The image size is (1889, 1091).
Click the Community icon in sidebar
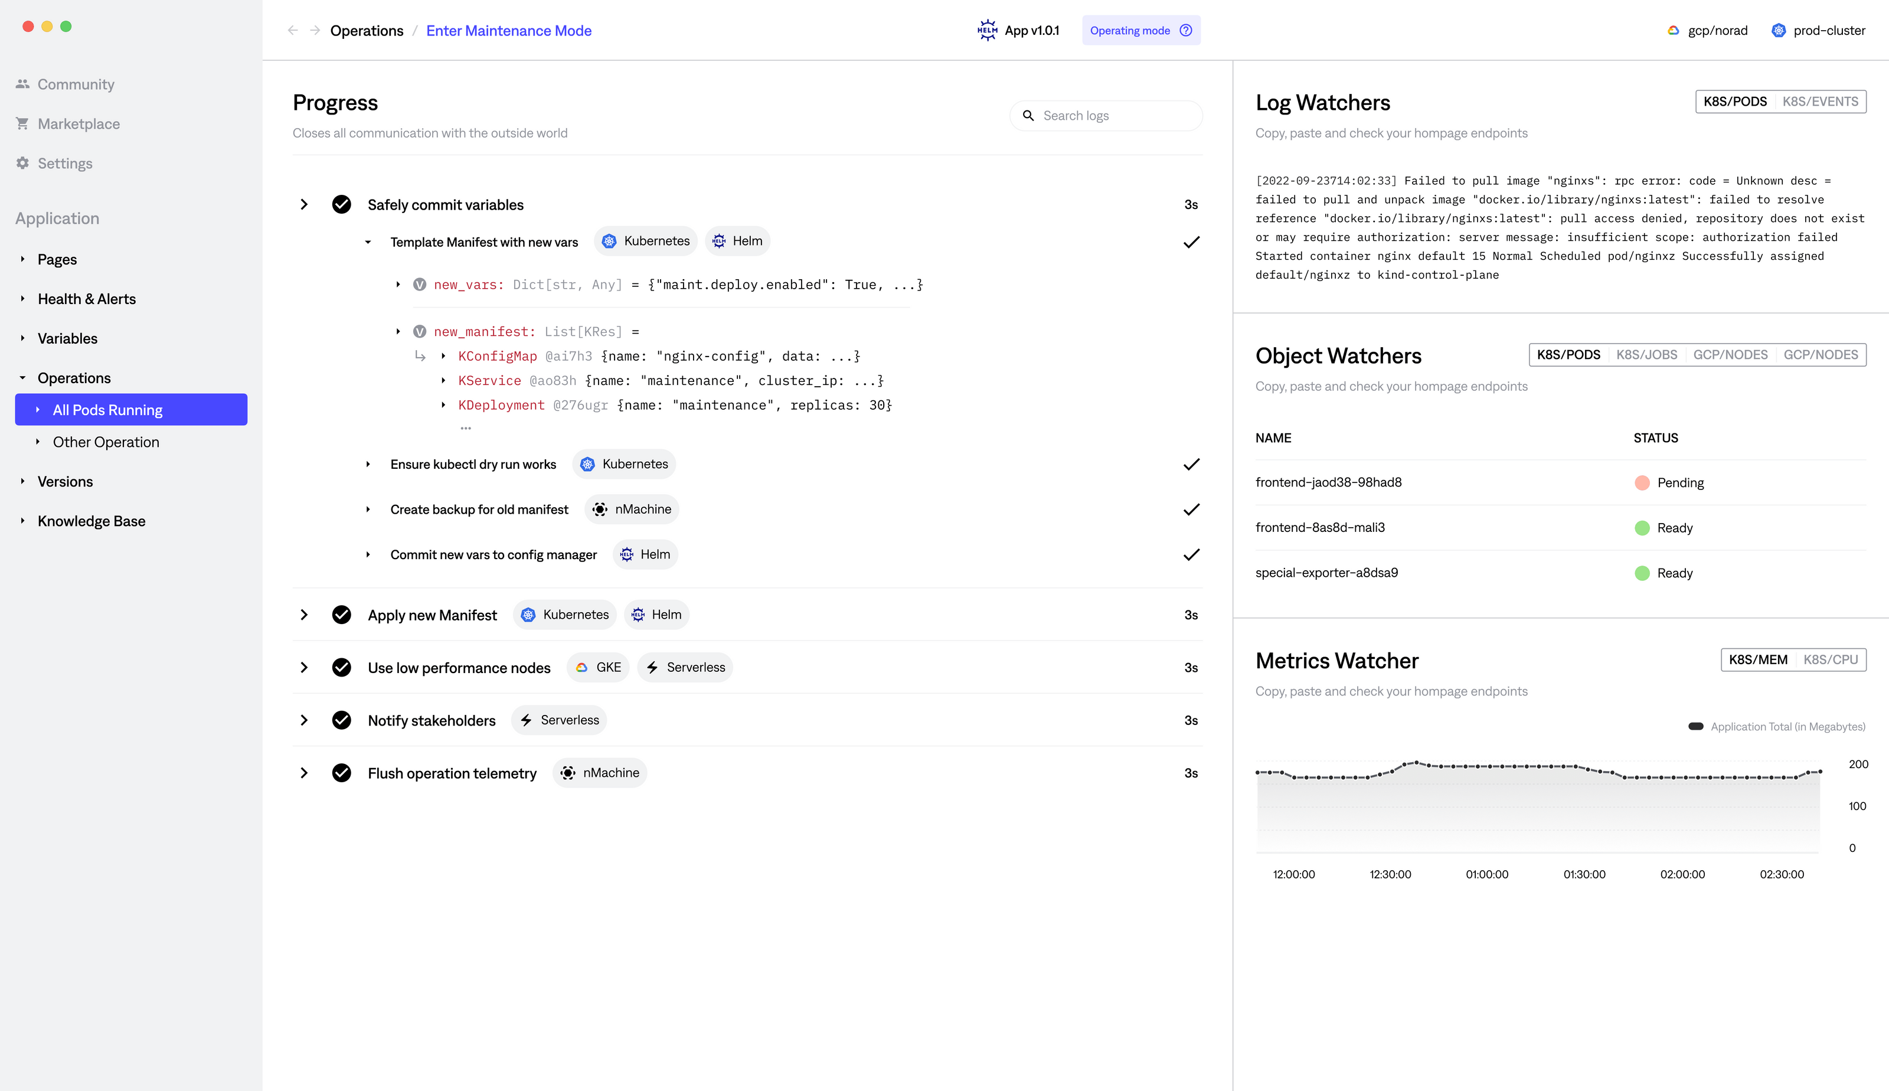click(x=22, y=83)
